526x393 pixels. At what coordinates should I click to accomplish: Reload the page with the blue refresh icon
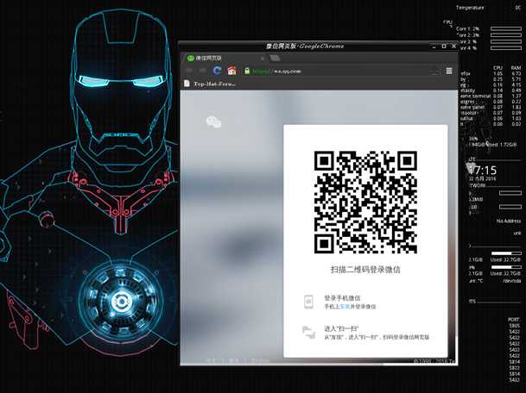217,71
